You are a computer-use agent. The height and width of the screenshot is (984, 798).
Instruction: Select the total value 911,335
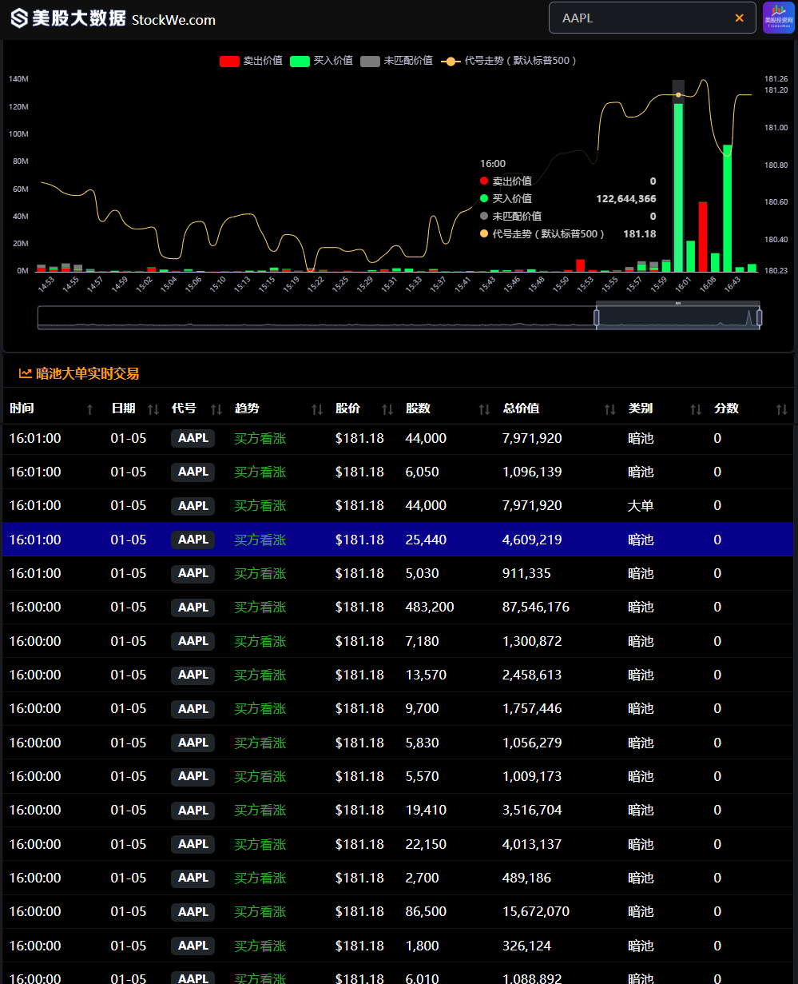click(x=526, y=573)
